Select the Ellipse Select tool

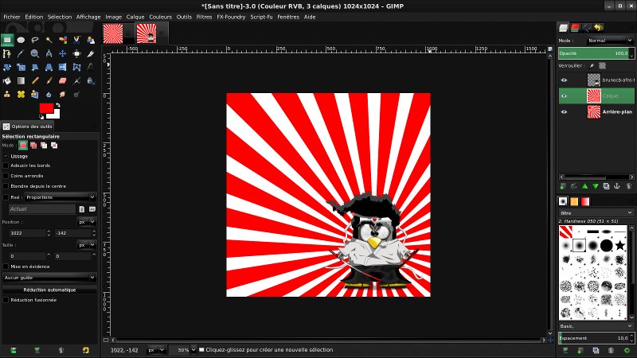pyautogui.click(x=21, y=40)
